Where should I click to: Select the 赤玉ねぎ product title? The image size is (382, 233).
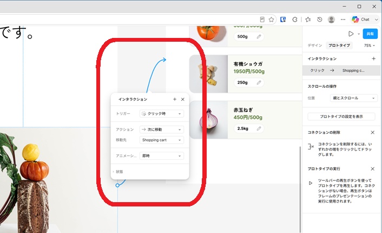tap(243, 110)
